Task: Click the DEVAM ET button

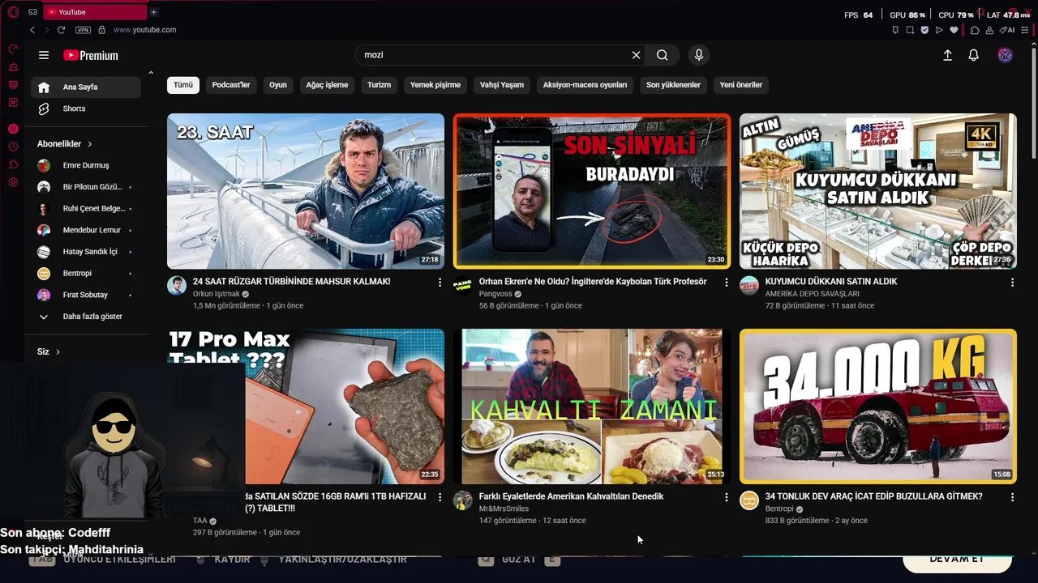Action: click(957, 560)
